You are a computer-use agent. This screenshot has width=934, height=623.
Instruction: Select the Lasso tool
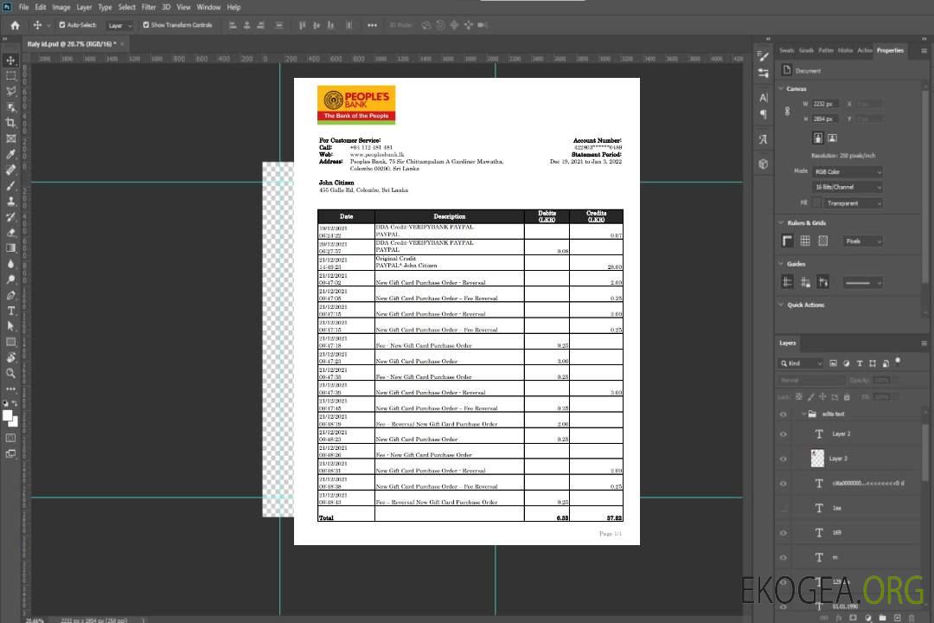click(10, 91)
